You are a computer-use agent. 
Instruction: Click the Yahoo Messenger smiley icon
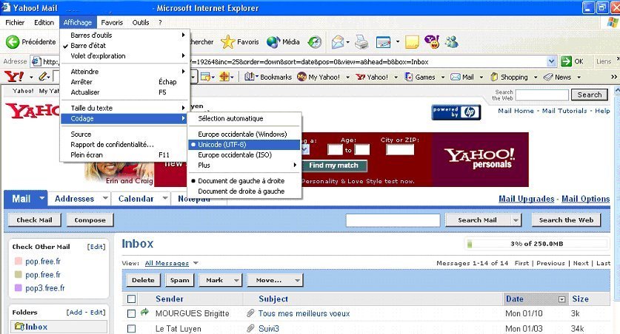point(432,41)
